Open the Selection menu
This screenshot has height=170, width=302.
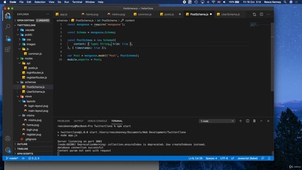40,2
